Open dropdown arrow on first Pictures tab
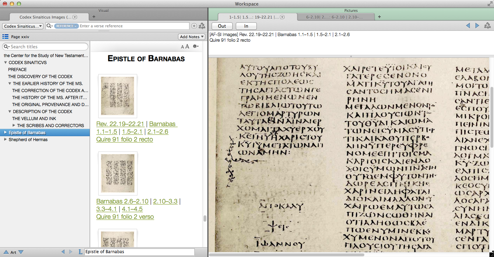 (x=282, y=17)
